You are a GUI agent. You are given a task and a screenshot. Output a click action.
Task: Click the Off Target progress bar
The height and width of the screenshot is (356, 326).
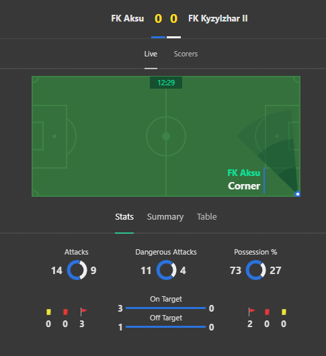coord(165,327)
